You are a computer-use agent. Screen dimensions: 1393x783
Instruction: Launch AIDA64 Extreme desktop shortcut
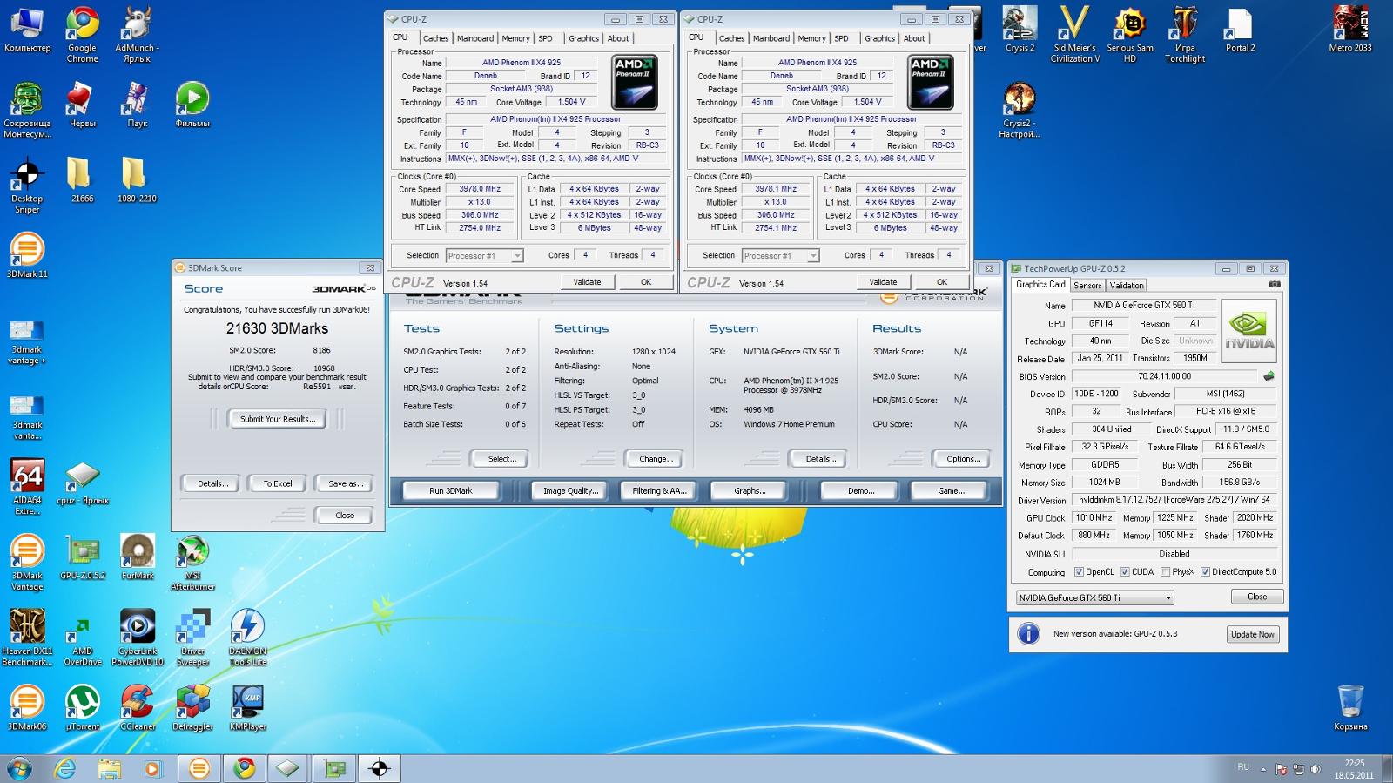click(x=27, y=488)
